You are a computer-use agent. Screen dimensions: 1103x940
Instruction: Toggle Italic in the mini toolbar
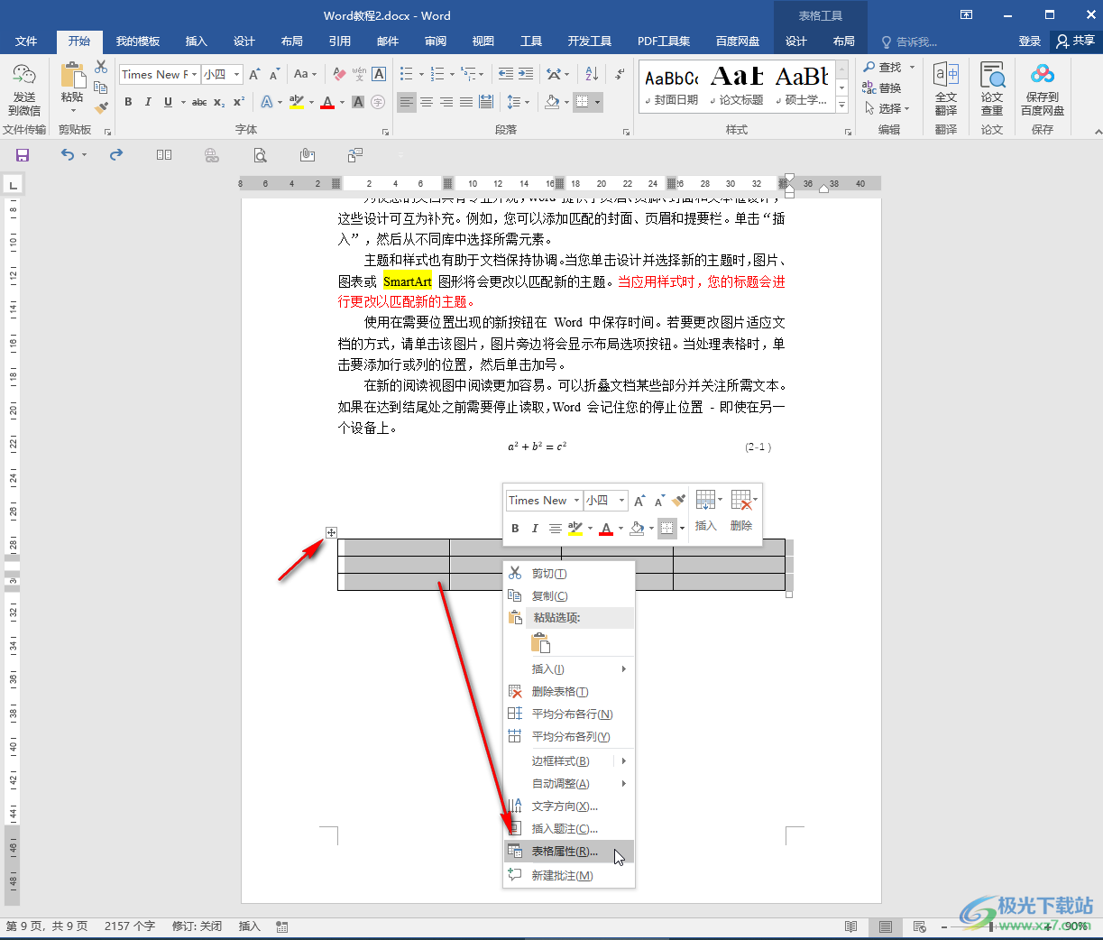[x=535, y=529]
